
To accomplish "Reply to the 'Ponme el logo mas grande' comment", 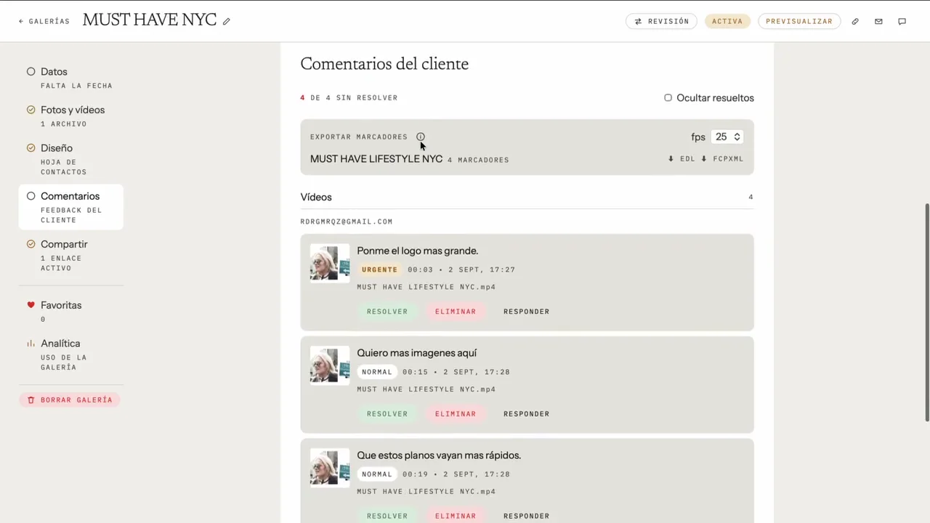I will (x=526, y=312).
